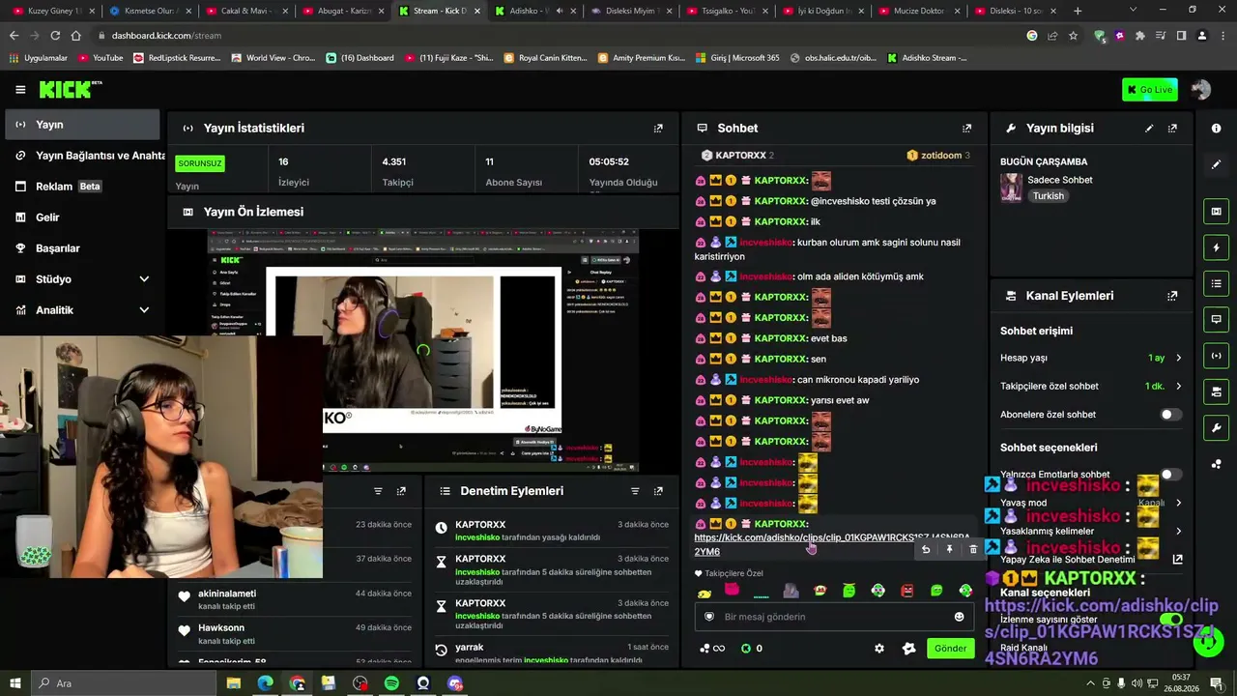Open Gelir sidebar item
Screen dimensions: 1237x696
(x=82, y=217)
